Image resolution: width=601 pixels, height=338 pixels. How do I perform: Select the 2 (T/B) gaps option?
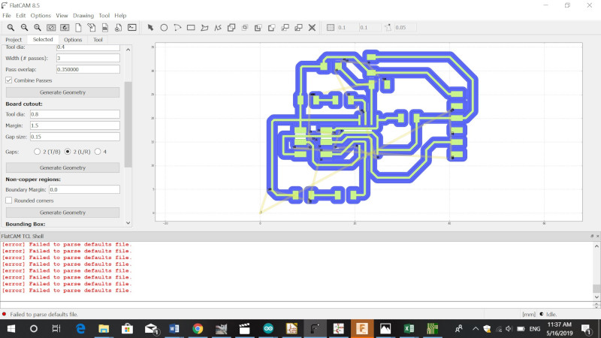point(37,152)
